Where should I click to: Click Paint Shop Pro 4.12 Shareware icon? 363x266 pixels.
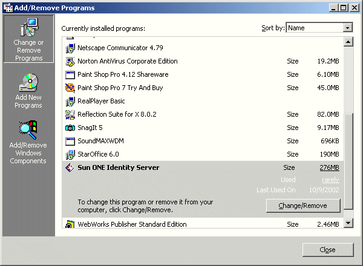(70, 75)
